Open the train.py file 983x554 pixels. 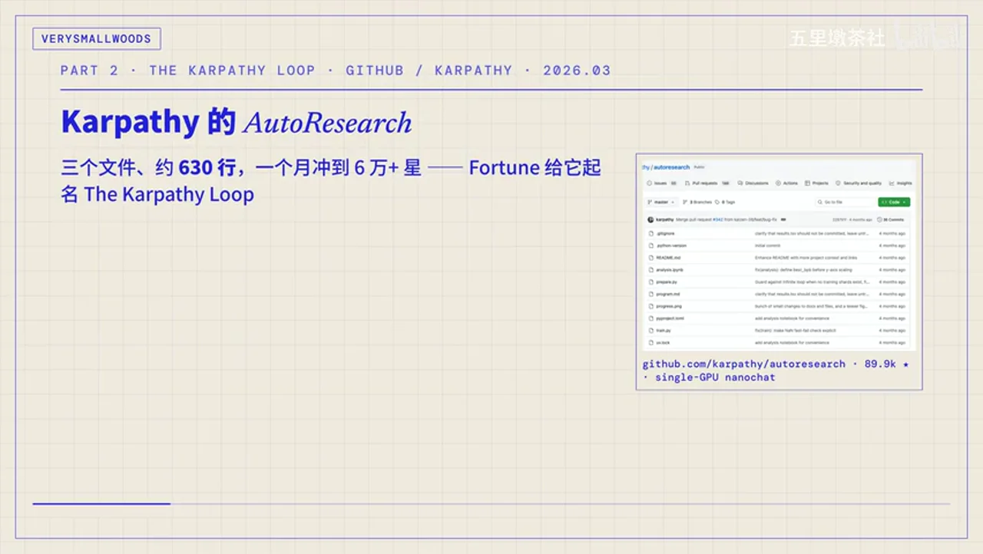coord(664,330)
